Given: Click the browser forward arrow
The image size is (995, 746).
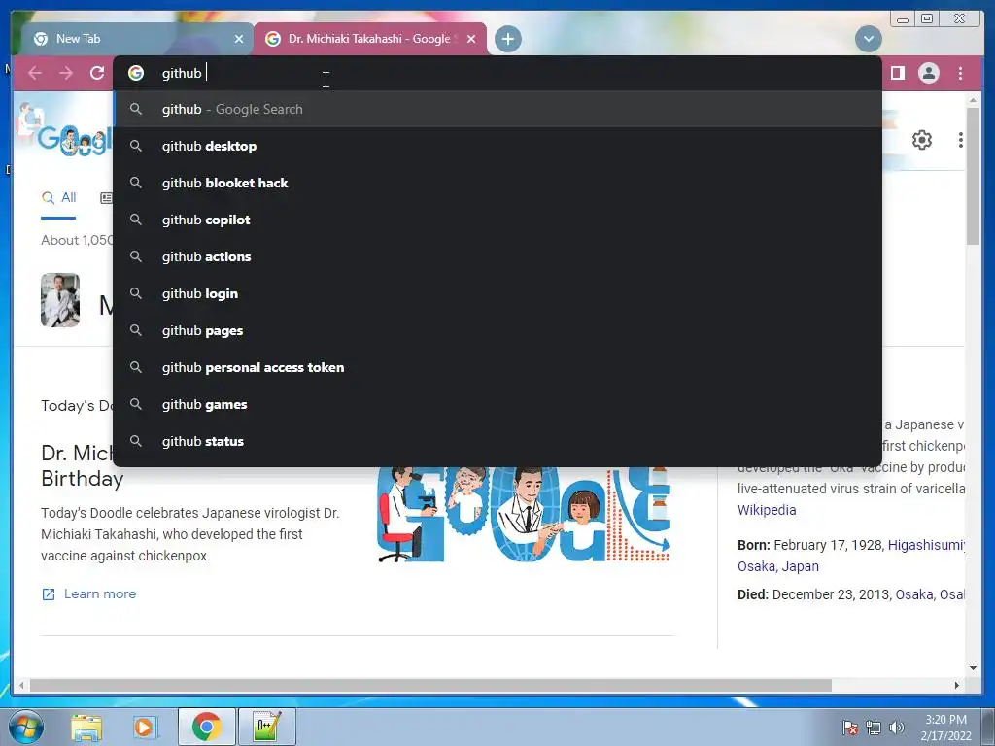Looking at the screenshot, I should click(66, 74).
